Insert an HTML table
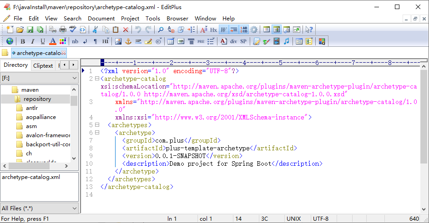This screenshot has height=223, width=429. point(171,41)
